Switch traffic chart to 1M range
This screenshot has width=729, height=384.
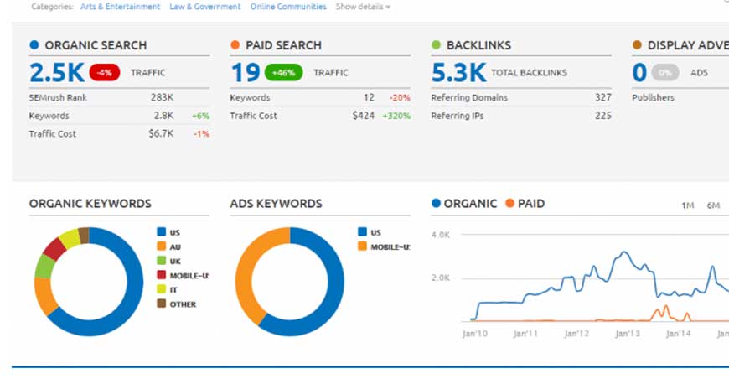pyautogui.click(x=688, y=205)
